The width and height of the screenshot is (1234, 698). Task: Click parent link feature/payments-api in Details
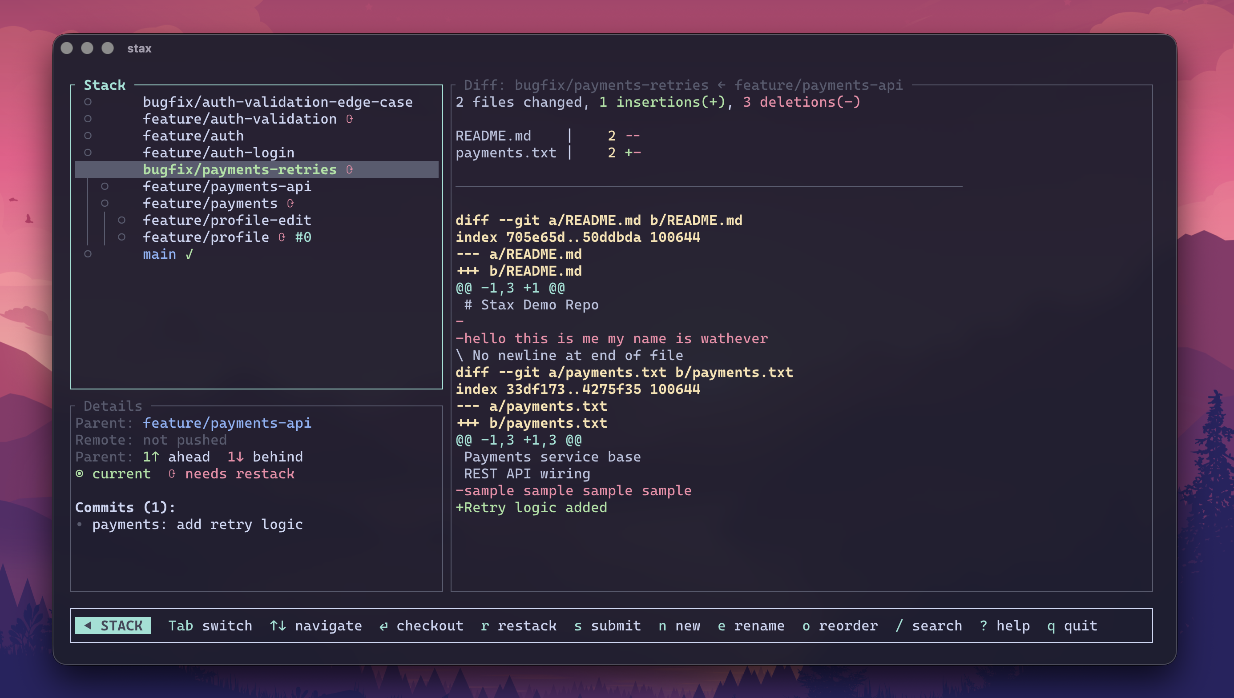[x=227, y=423]
